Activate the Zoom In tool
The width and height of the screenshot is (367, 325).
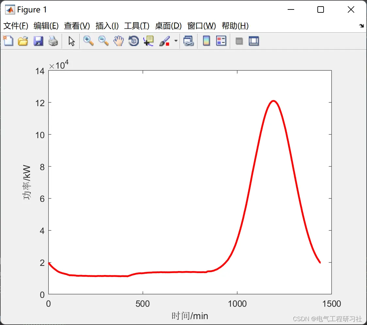[88, 41]
